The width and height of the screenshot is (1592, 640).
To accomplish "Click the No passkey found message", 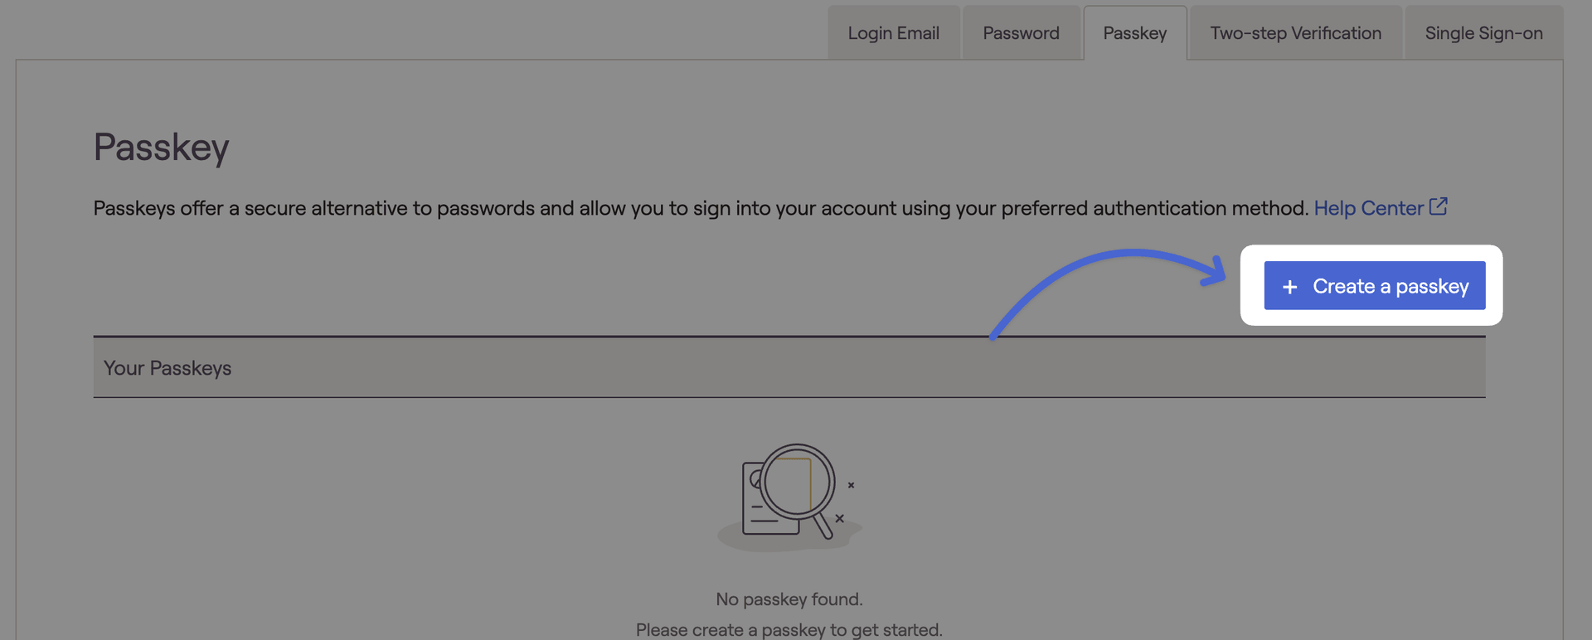I will click(789, 599).
